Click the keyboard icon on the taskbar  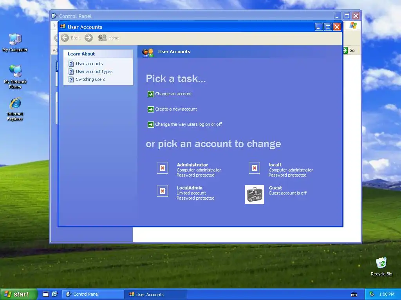[354, 295]
